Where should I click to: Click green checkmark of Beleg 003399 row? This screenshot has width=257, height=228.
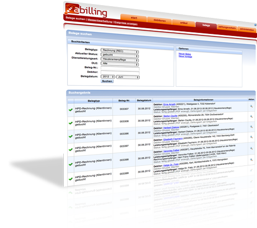tap(70, 179)
